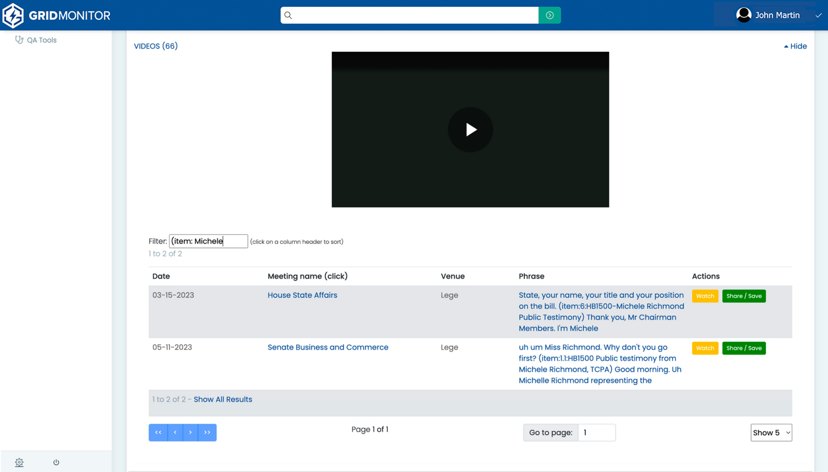
Task: Open the Show 5 rows dropdown
Action: click(771, 433)
